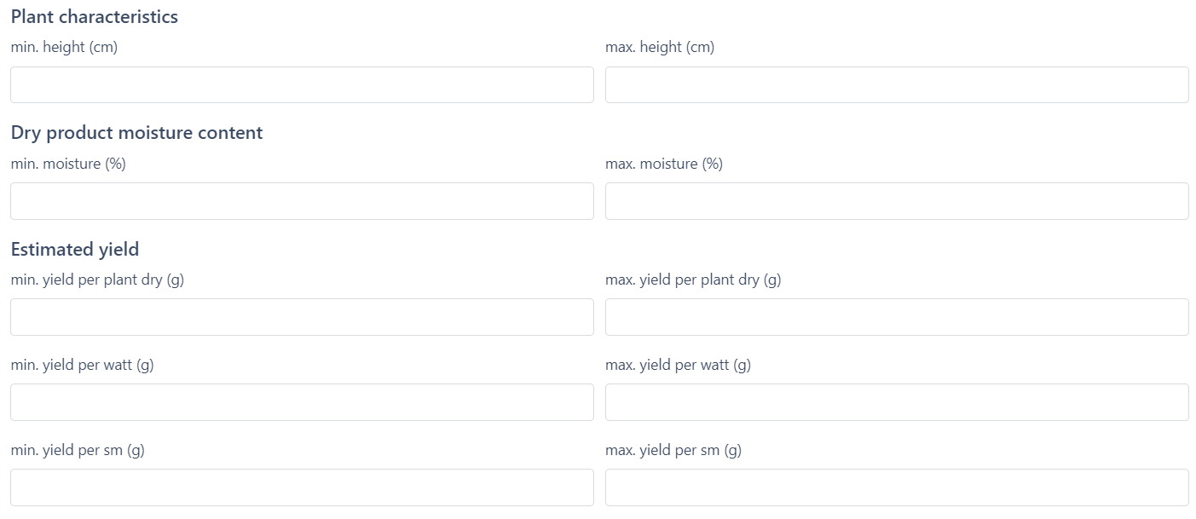
Task: Select the "min. moisture (%)" label
Action: [68, 164]
